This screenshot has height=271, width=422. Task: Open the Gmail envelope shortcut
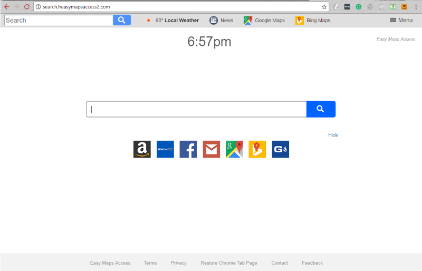pos(211,149)
